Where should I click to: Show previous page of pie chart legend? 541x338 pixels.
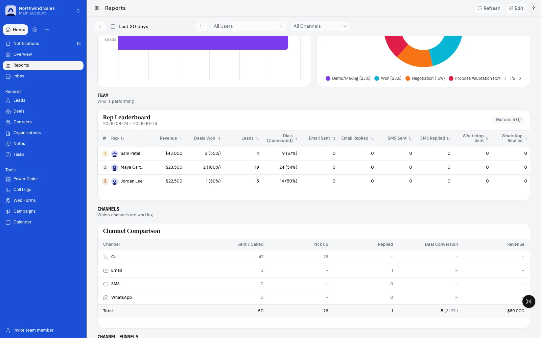505,78
